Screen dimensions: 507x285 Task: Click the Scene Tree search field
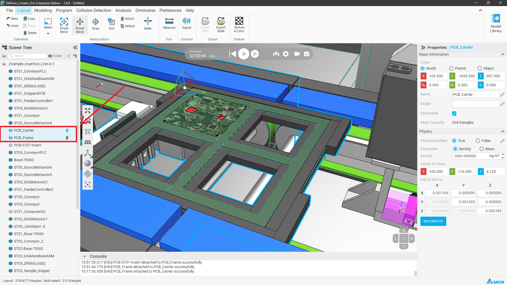point(27,56)
